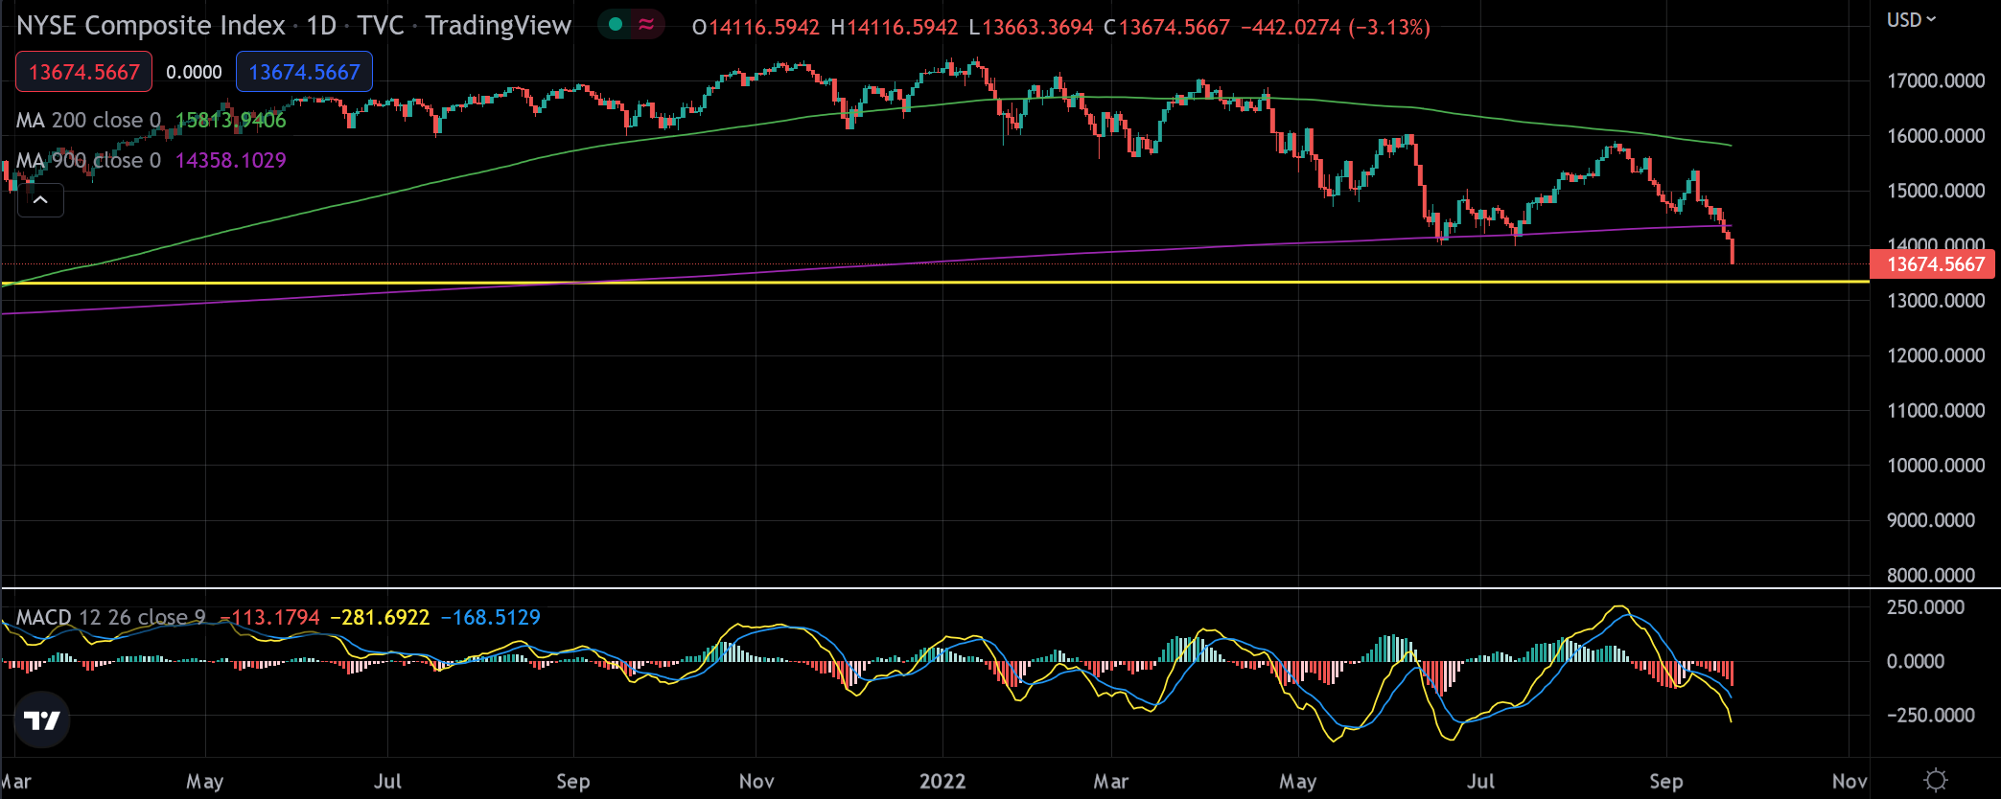Image resolution: width=2001 pixels, height=799 pixels.
Task: Click the high value H14116.5942
Action: (x=894, y=27)
